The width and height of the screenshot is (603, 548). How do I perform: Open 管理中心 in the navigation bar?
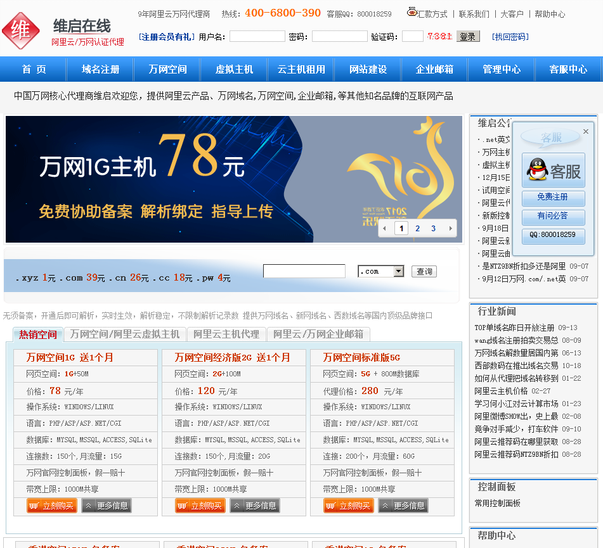point(502,69)
